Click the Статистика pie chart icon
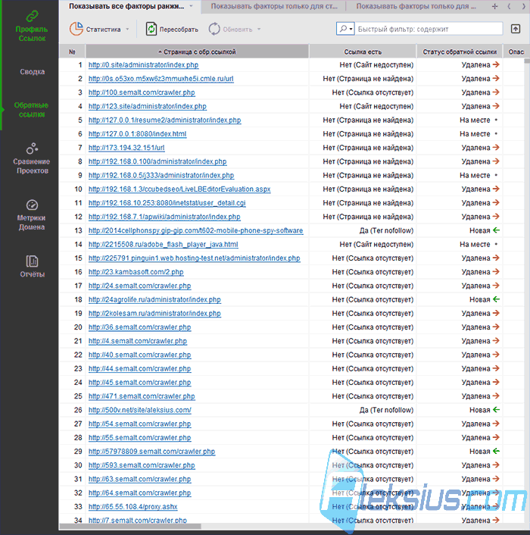Image resolution: width=530 pixels, height=535 pixels. [76, 29]
